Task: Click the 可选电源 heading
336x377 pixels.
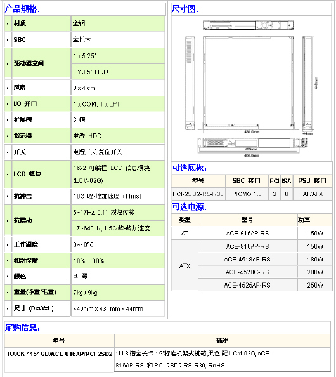Action: (x=190, y=206)
